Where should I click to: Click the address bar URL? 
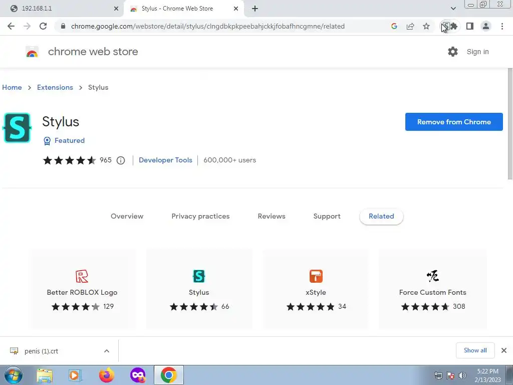pos(208,26)
